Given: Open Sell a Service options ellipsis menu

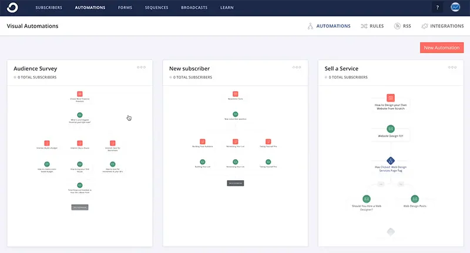Looking at the screenshot, I should [x=452, y=68].
